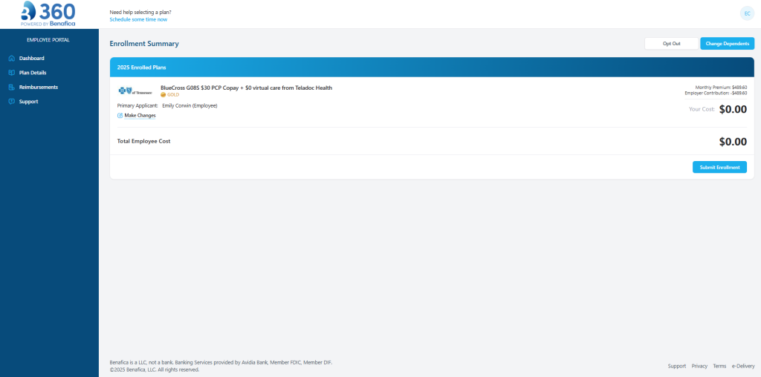Viewport: 761px width, 377px height.
Task: Click the ©2025 Benafica copyright text
Action: click(155, 370)
